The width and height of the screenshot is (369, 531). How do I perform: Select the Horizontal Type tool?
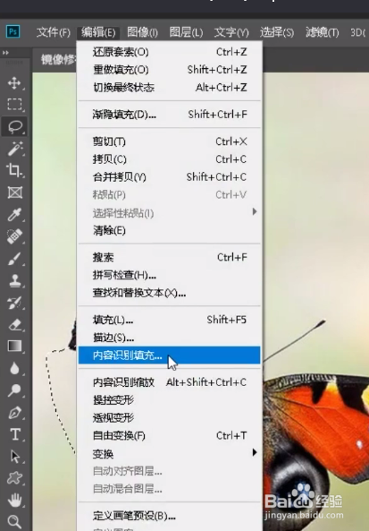click(14, 434)
